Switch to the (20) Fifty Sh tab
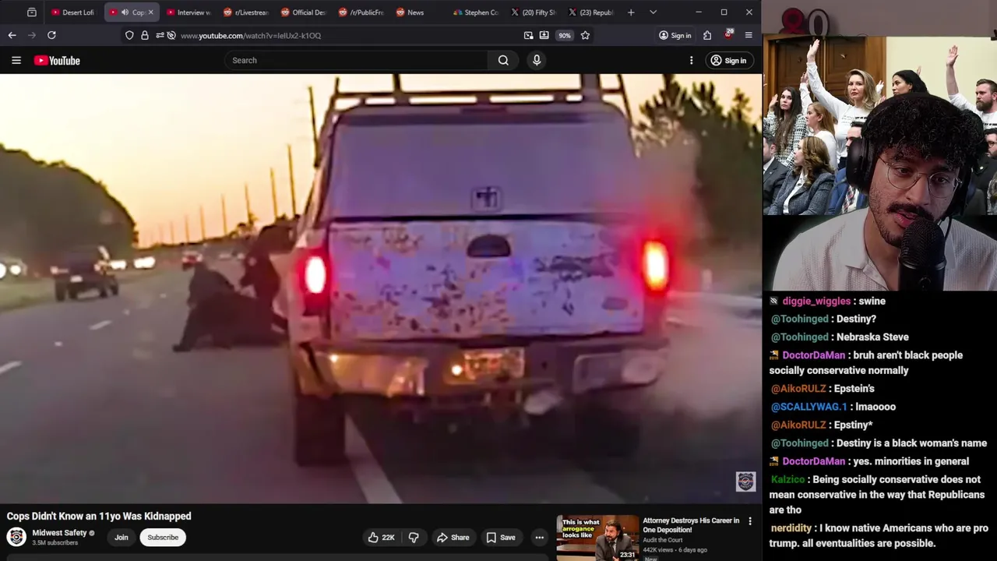Viewport: 997px width, 561px height. coord(534,12)
